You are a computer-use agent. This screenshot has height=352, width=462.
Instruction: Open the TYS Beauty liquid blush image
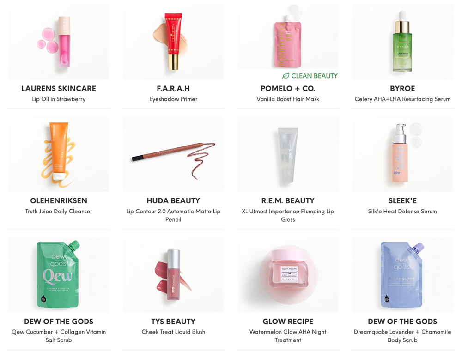pos(173,274)
